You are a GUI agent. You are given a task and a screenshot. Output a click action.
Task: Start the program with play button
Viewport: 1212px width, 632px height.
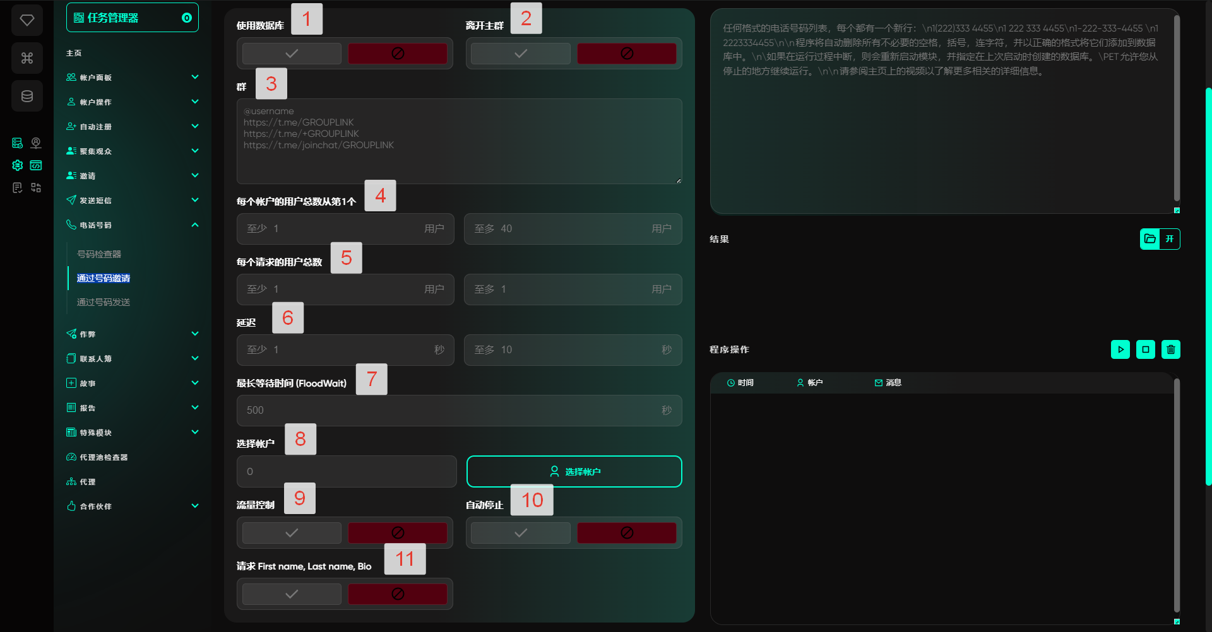1120,349
